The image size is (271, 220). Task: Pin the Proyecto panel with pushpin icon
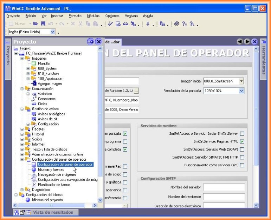pos(91,42)
